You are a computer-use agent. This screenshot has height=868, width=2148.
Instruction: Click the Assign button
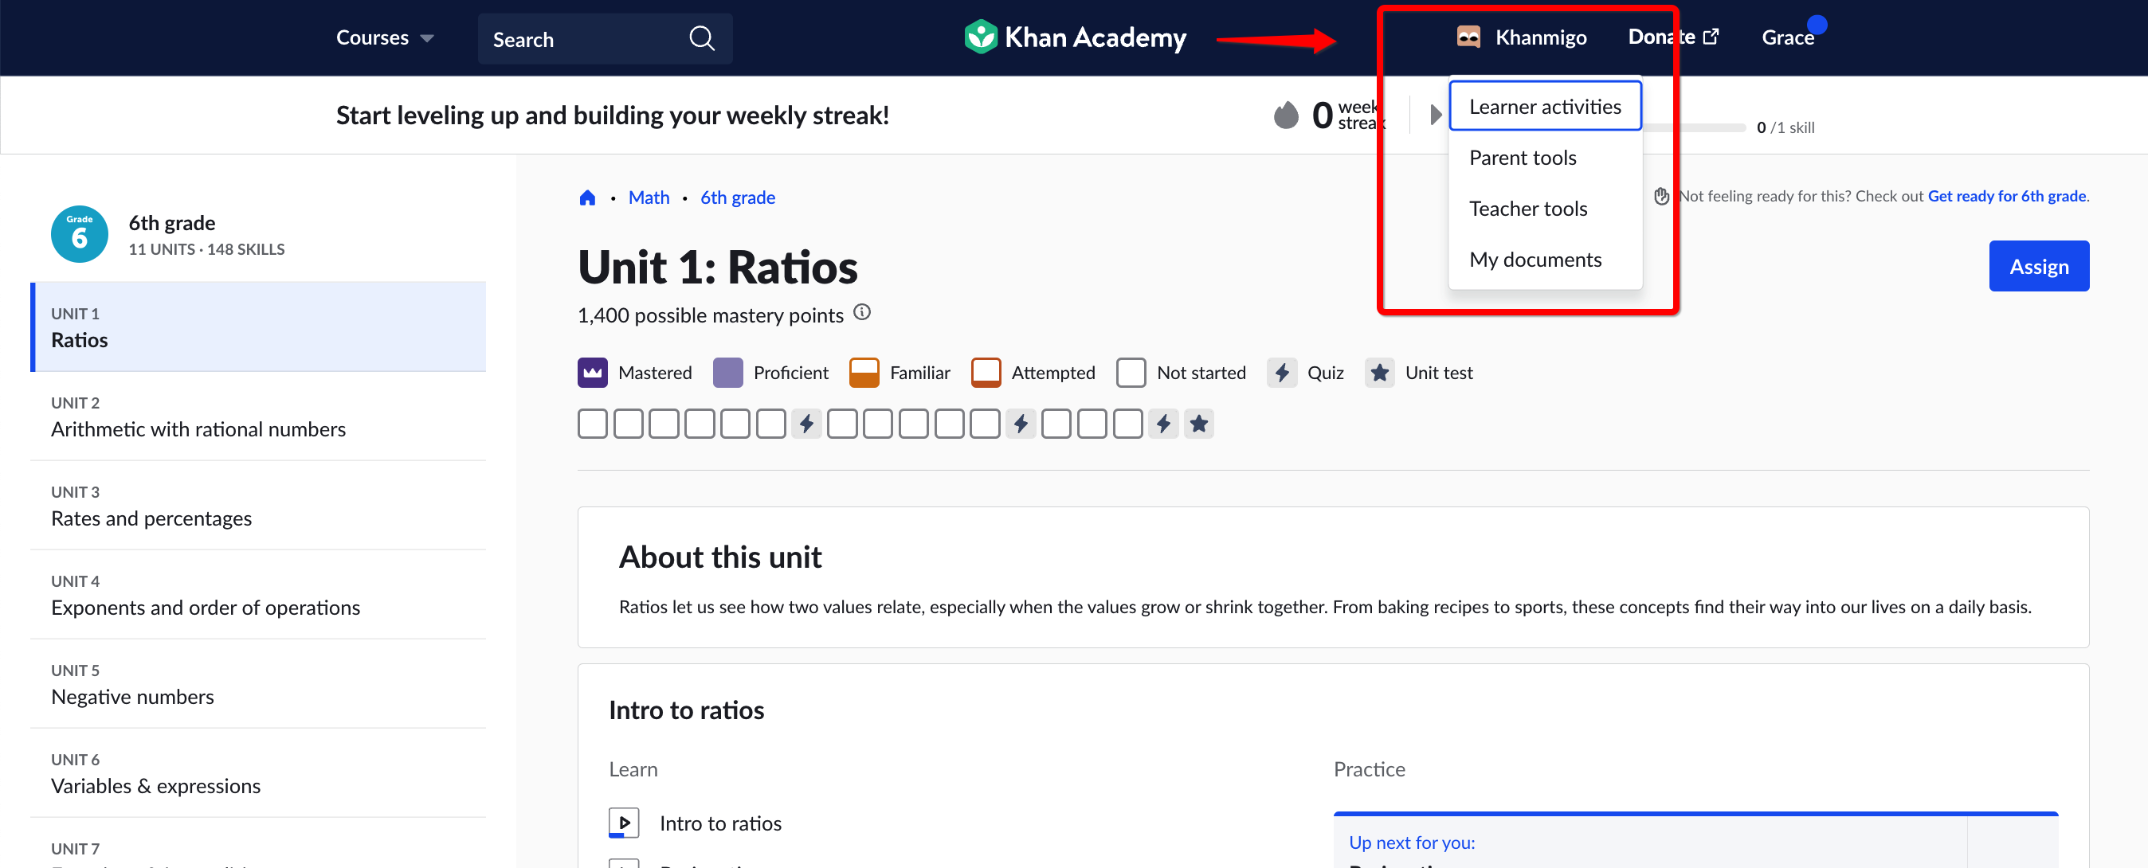pos(2039,265)
